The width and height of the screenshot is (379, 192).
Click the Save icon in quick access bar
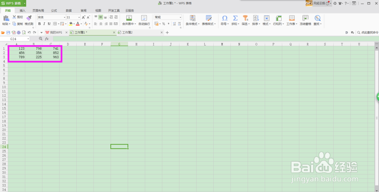(8, 32)
